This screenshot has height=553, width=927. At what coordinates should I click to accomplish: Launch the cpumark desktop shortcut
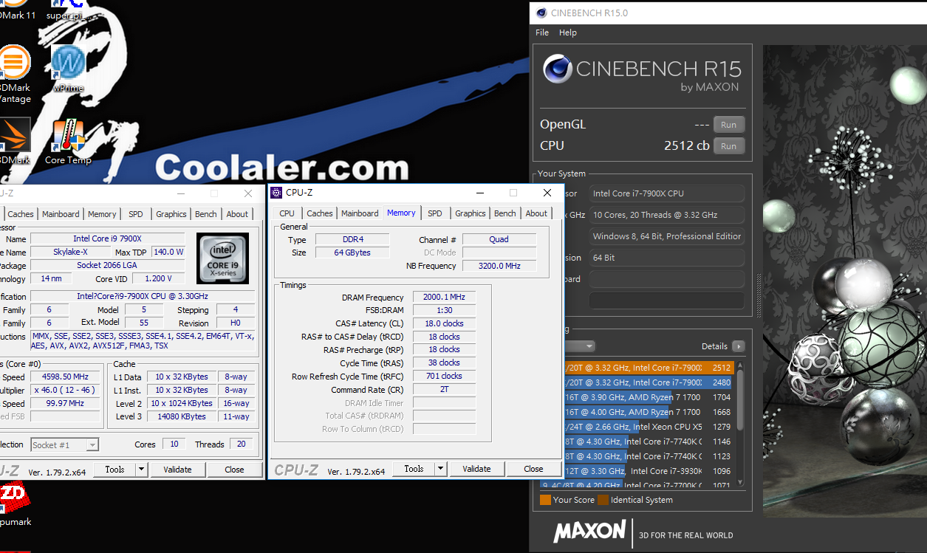(x=15, y=504)
